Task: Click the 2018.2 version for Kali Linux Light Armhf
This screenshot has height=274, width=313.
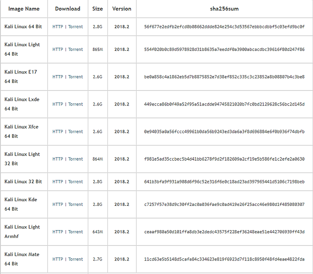Action: click(x=122, y=232)
